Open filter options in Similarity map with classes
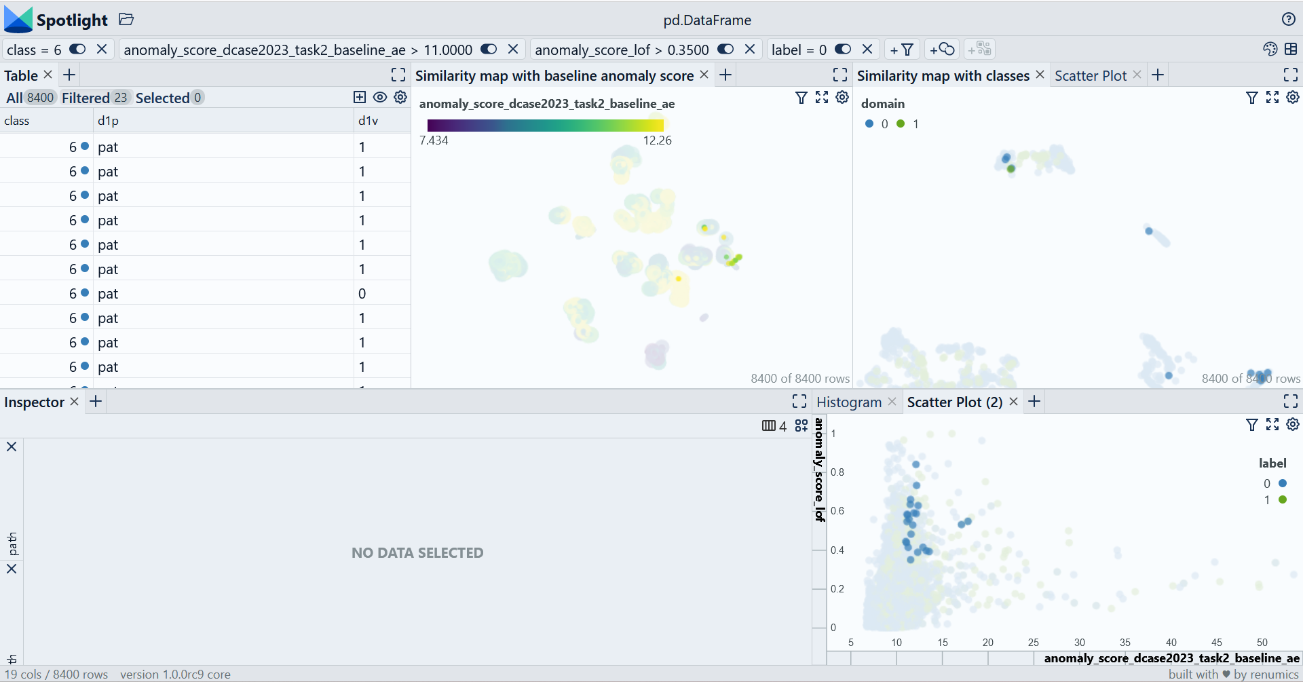This screenshot has width=1303, height=682. (1251, 97)
